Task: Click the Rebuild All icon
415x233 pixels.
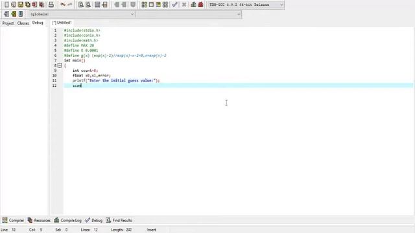Action: click(x=165, y=5)
